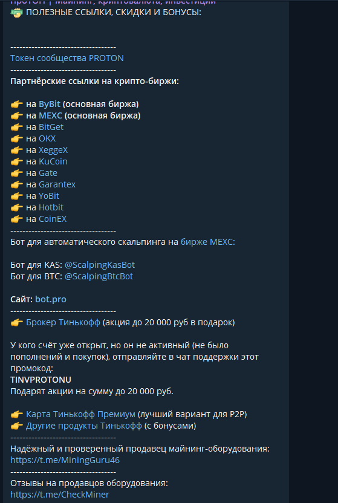Open the Карта Тинькофф Премиум link
This screenshot has height=503, width=338.
(80, 414)
